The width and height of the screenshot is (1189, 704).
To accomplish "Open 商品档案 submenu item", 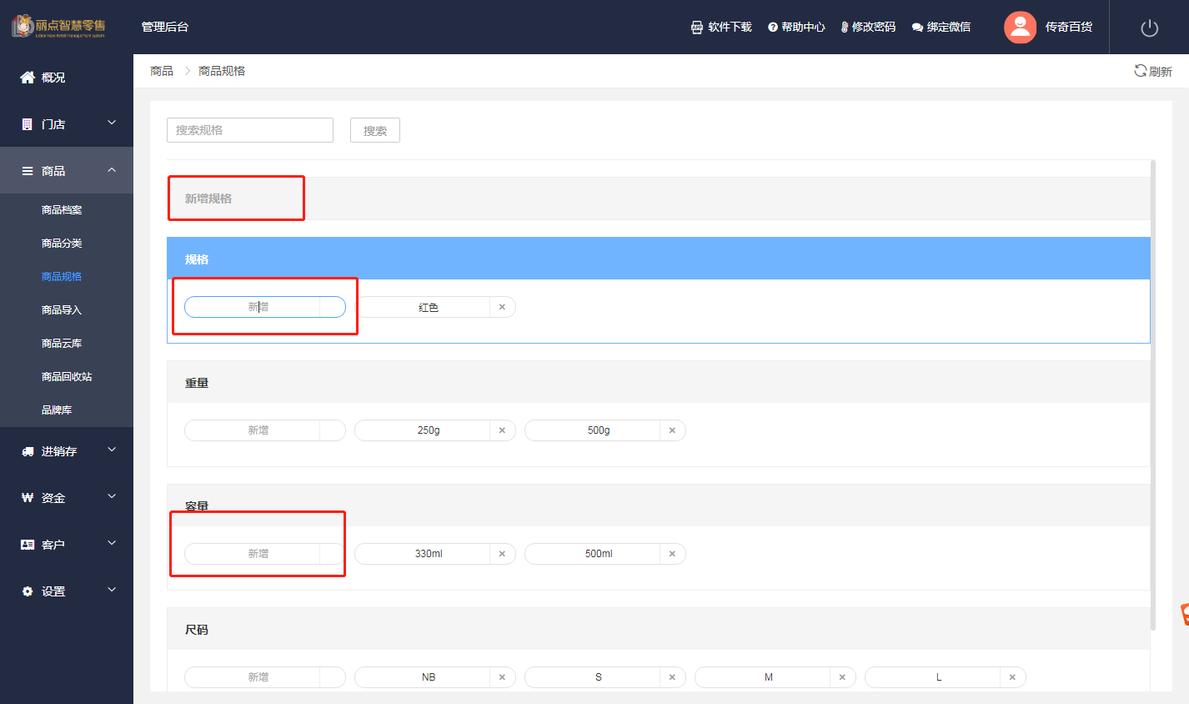I will pyautogui.click(x=62, y=210).
